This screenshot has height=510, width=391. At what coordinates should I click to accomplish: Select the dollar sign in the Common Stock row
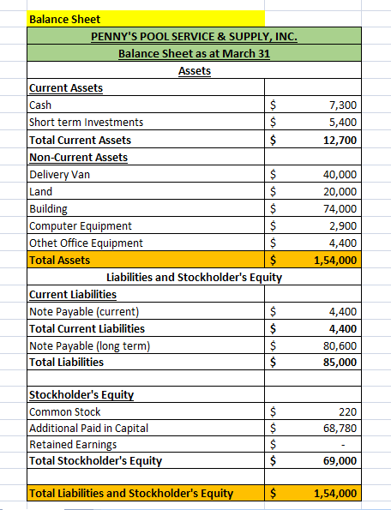(x=274, y=411)
